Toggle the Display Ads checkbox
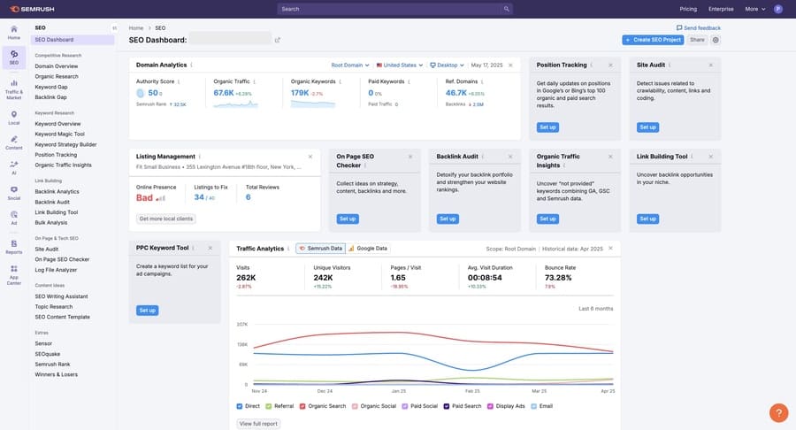The width and height of the screenshot is (796, 430). (490, 406)
